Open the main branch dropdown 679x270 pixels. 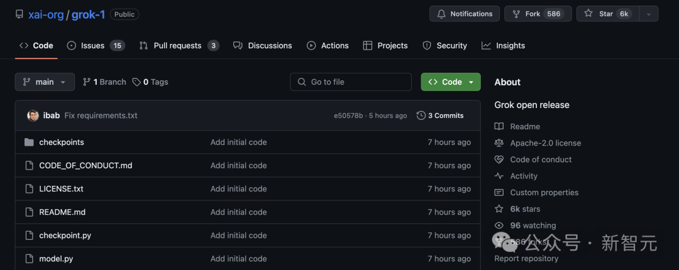45,82
